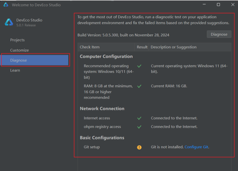238x171 pixels.
Task: Click the Description or Suggestion column header
Action: [174, 47]
